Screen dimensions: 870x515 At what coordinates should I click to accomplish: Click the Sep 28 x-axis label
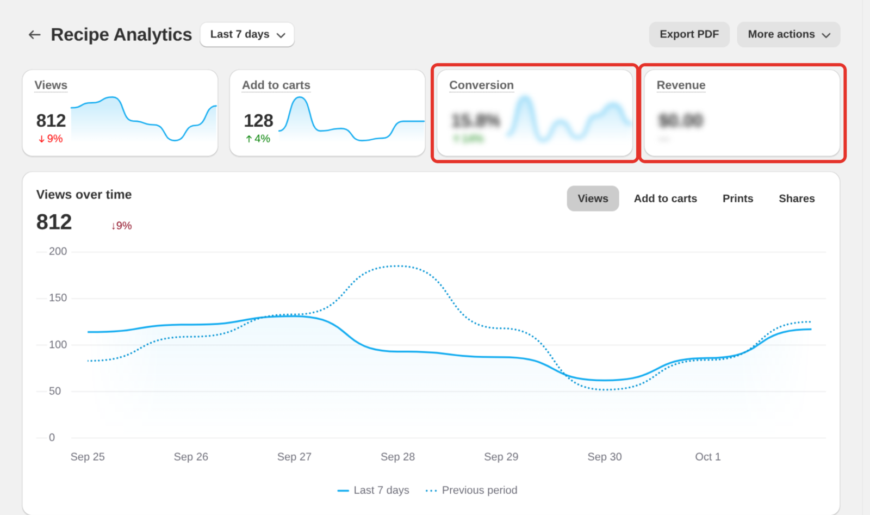click(x=397, y=457)
